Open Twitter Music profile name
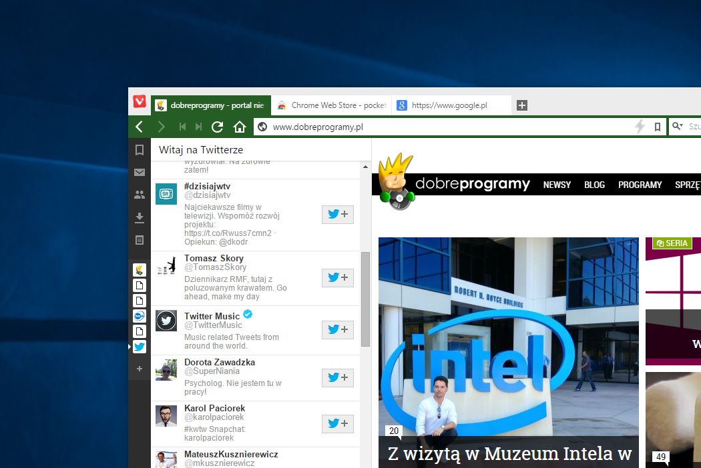Screen dimensions: 701x468 (x=212, y=316)
